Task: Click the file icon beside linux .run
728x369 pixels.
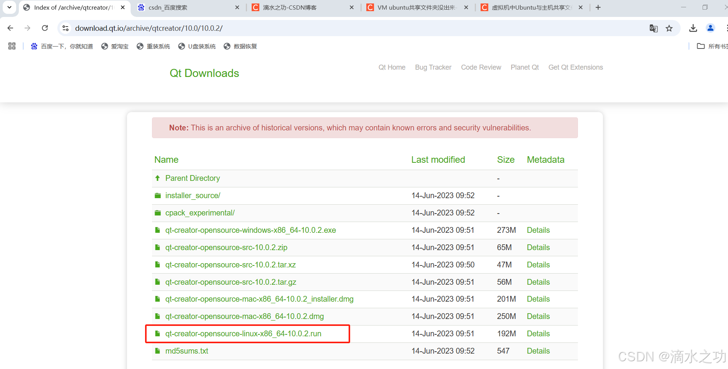Action: pyautogui.click(x=157, y=334)
